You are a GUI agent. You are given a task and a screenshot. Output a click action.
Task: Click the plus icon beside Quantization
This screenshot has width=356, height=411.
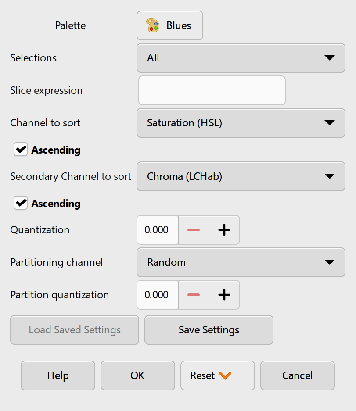point(224,230)
